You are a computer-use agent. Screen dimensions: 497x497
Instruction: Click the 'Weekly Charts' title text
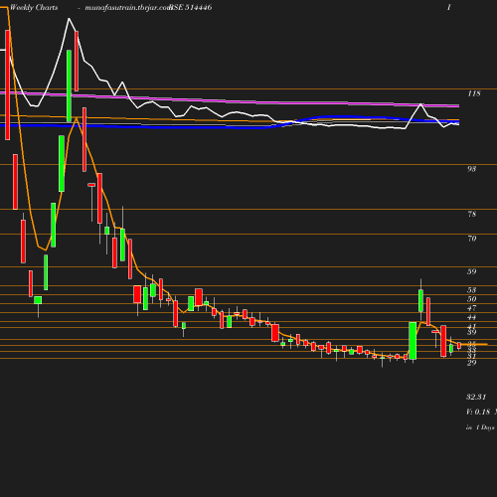click(34, 7)
